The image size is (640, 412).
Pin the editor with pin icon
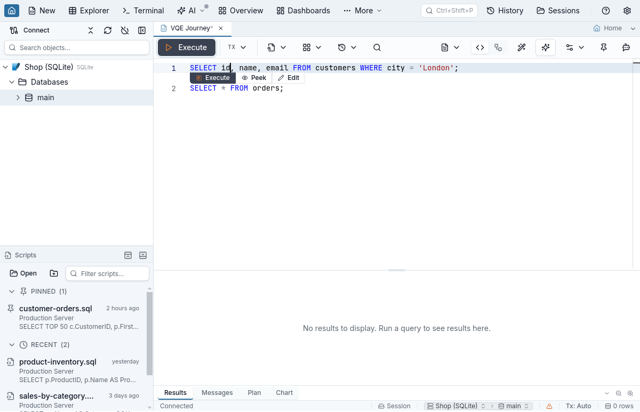[604, 47]
